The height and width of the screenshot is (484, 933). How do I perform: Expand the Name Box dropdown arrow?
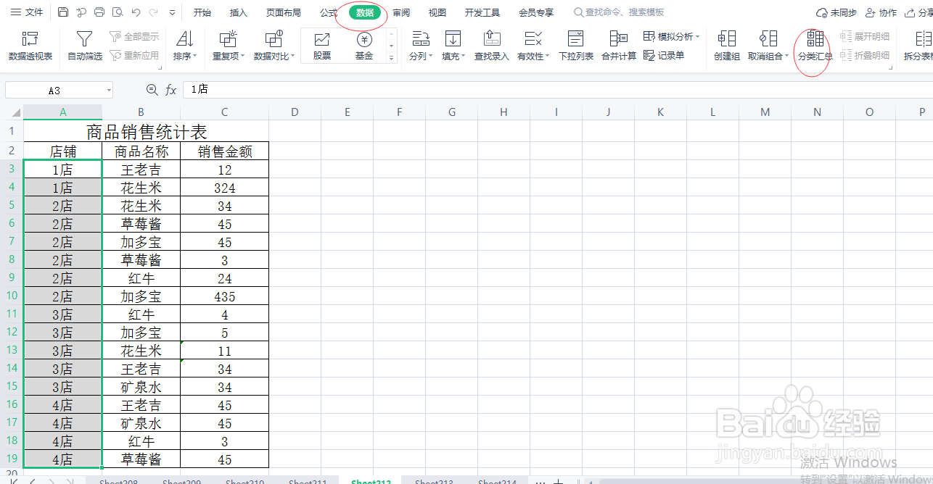coord(109,91)
